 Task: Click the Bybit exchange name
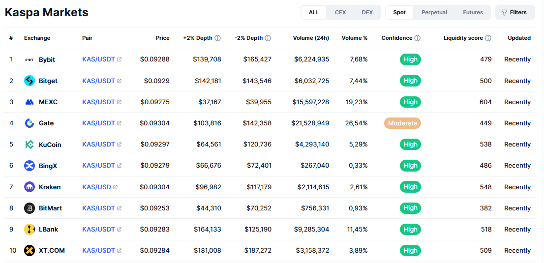[47, 59]
